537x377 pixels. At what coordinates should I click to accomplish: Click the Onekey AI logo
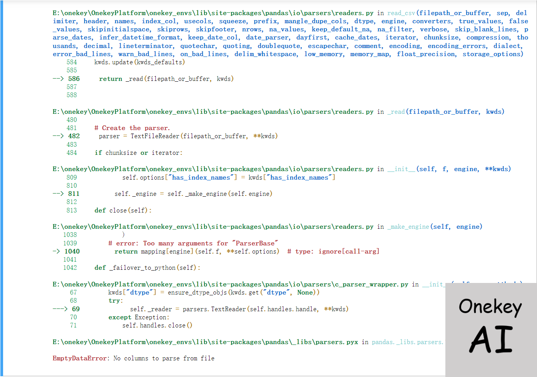coord(491,326)
